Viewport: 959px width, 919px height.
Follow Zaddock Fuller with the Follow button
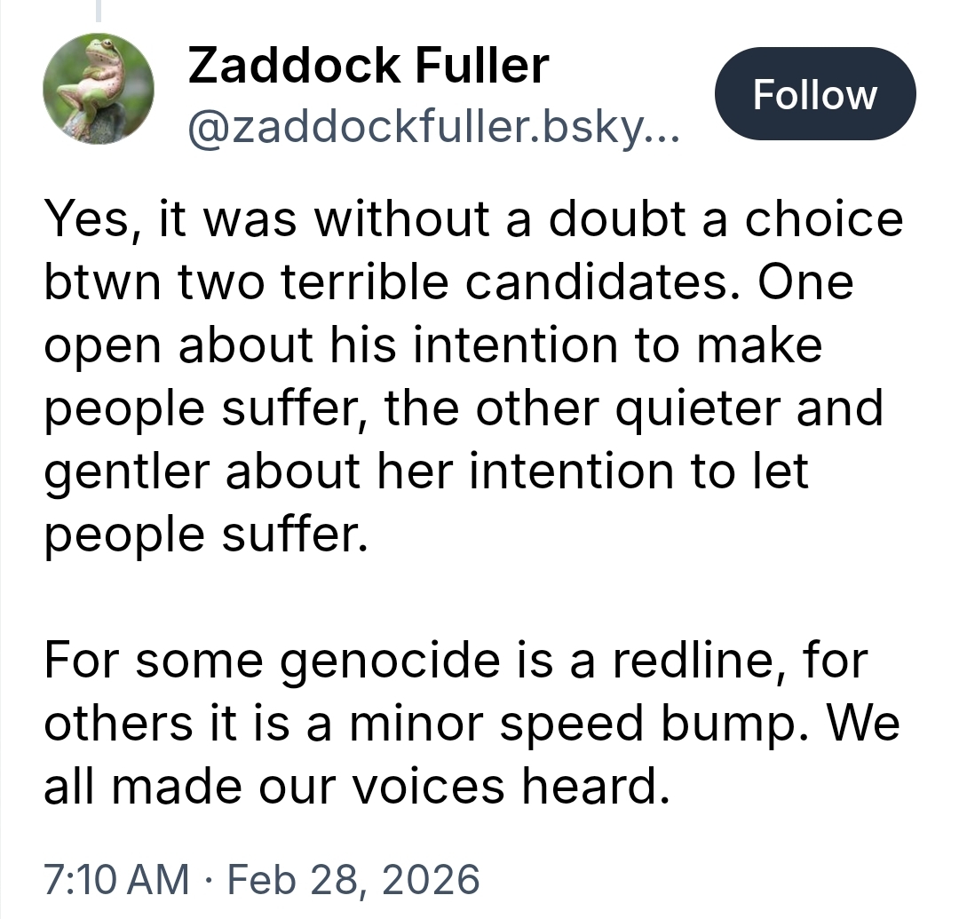(814, 94)
